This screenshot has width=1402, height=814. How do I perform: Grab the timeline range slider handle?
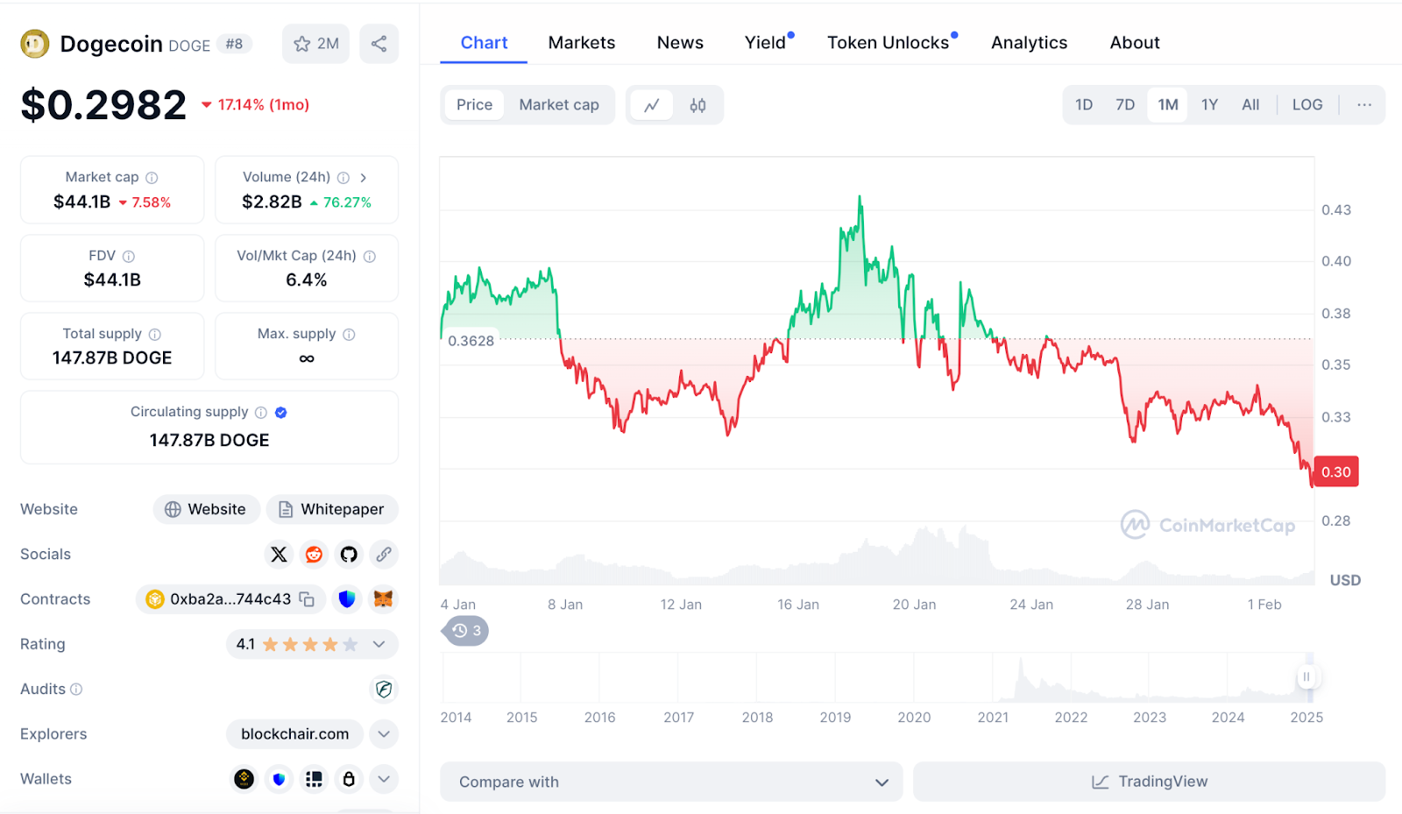(x=1306, y=676)
